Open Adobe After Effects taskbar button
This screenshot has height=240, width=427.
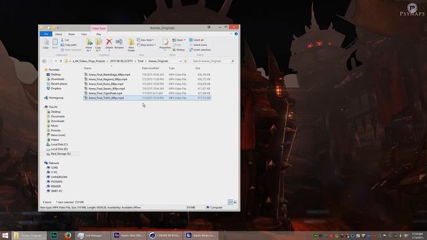[129, 235]
